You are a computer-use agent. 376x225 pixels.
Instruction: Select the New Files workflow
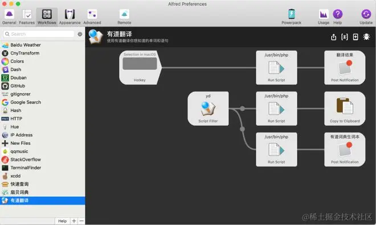[43, 143]
